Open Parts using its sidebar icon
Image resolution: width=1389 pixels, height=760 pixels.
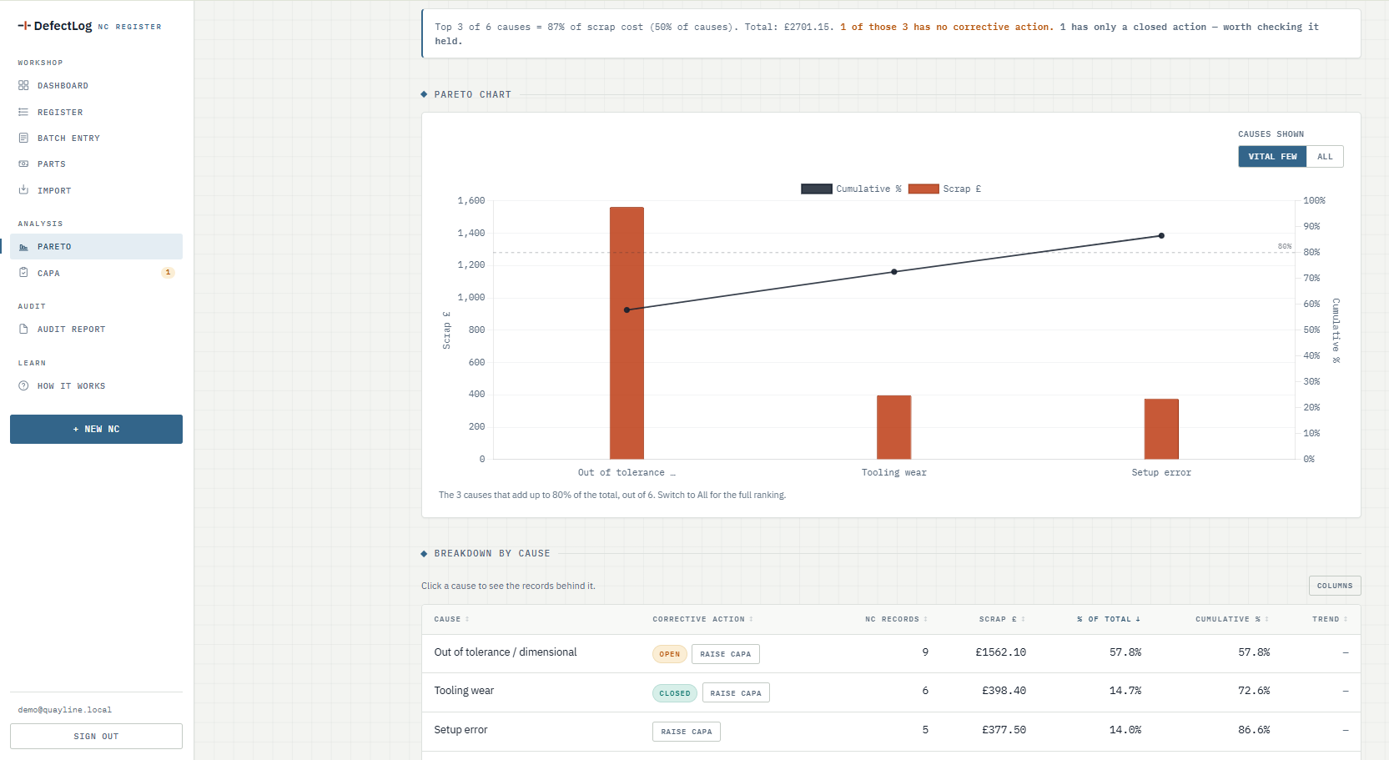point(23,164)
